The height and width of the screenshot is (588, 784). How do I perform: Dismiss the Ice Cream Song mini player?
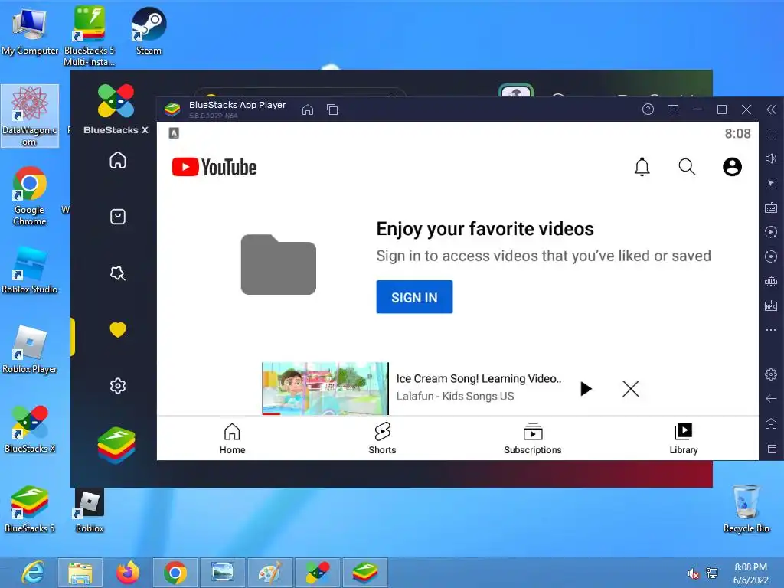tap(631, 388)
